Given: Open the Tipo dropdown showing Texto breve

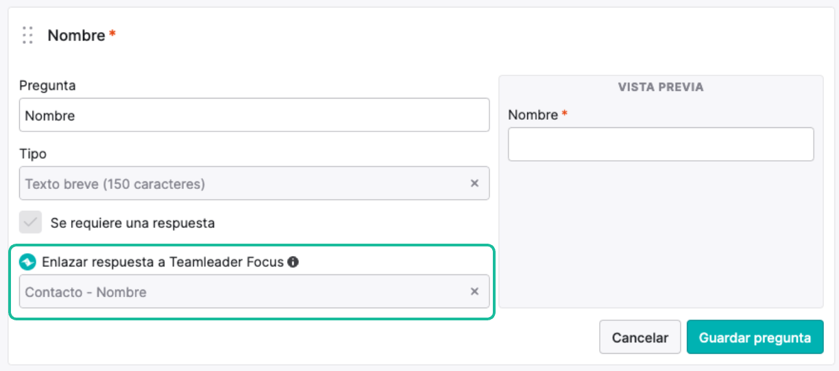Looking at the screenshot, I should (x=254, y=183).
